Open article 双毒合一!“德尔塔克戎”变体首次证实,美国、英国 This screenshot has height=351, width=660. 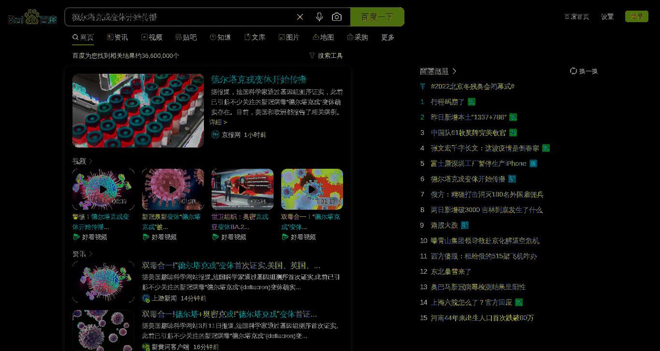point(231,266)
